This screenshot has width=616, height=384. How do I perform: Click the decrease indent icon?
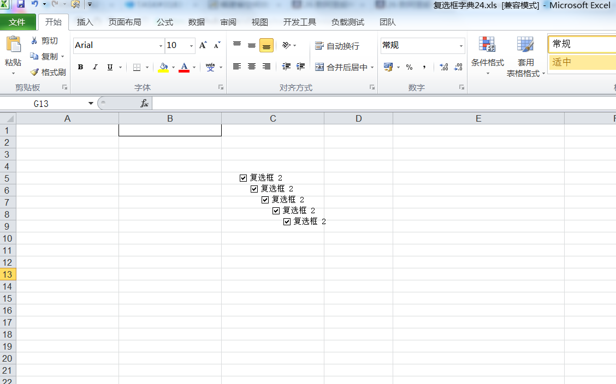(286, 67)
